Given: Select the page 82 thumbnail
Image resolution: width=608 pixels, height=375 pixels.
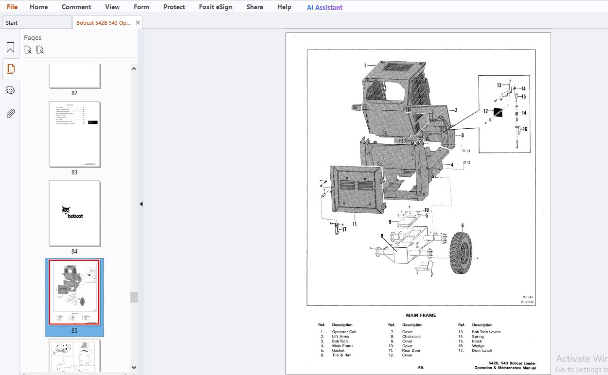Looking at the screenshot, I should (x=74, y=76).
